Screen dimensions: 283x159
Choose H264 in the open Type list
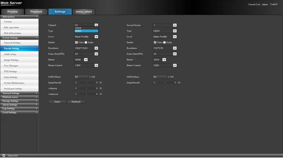point(86,28)
